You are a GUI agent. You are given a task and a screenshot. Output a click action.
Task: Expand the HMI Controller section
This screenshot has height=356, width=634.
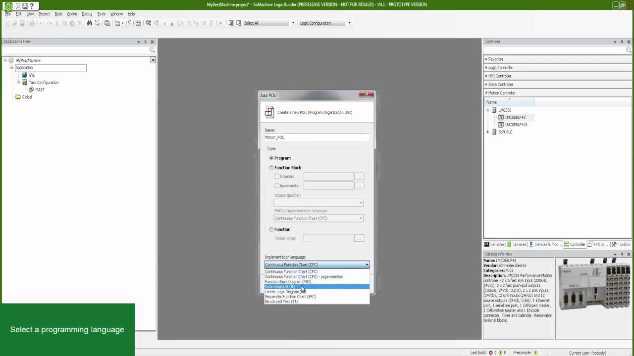pyautogui.click(x=486, y=76)
